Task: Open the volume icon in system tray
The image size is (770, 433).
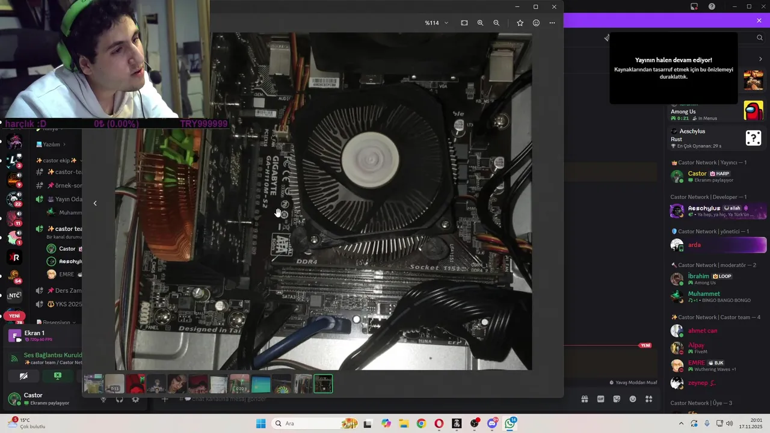Action: (x=730, y=423)
